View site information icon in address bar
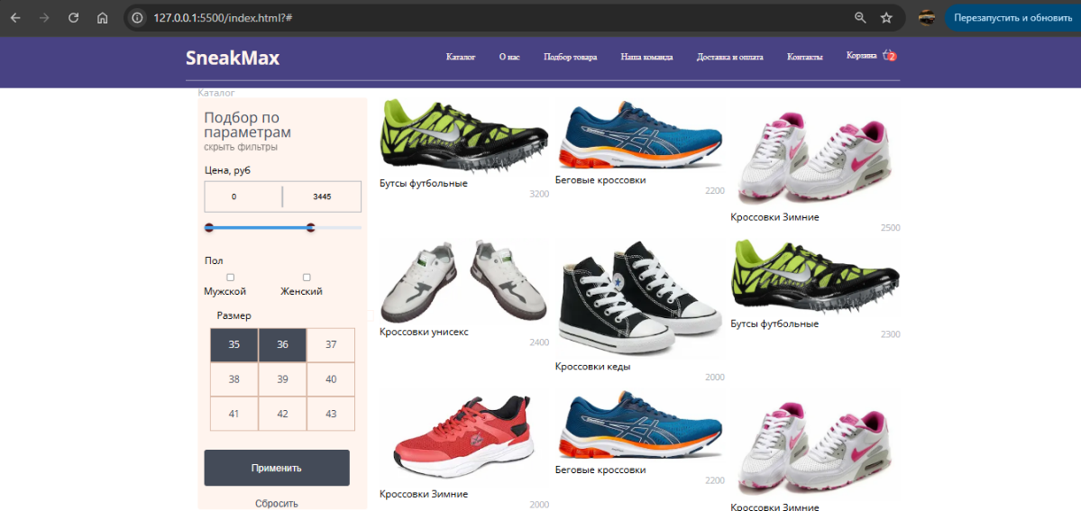Image resolution: width=1081 pixels, height=511 pixels. (137, 18)
